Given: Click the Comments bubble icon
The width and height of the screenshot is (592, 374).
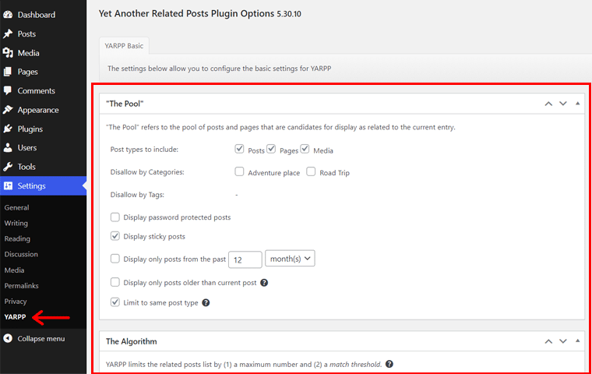Looking at the screenshot, I should 8,91.
